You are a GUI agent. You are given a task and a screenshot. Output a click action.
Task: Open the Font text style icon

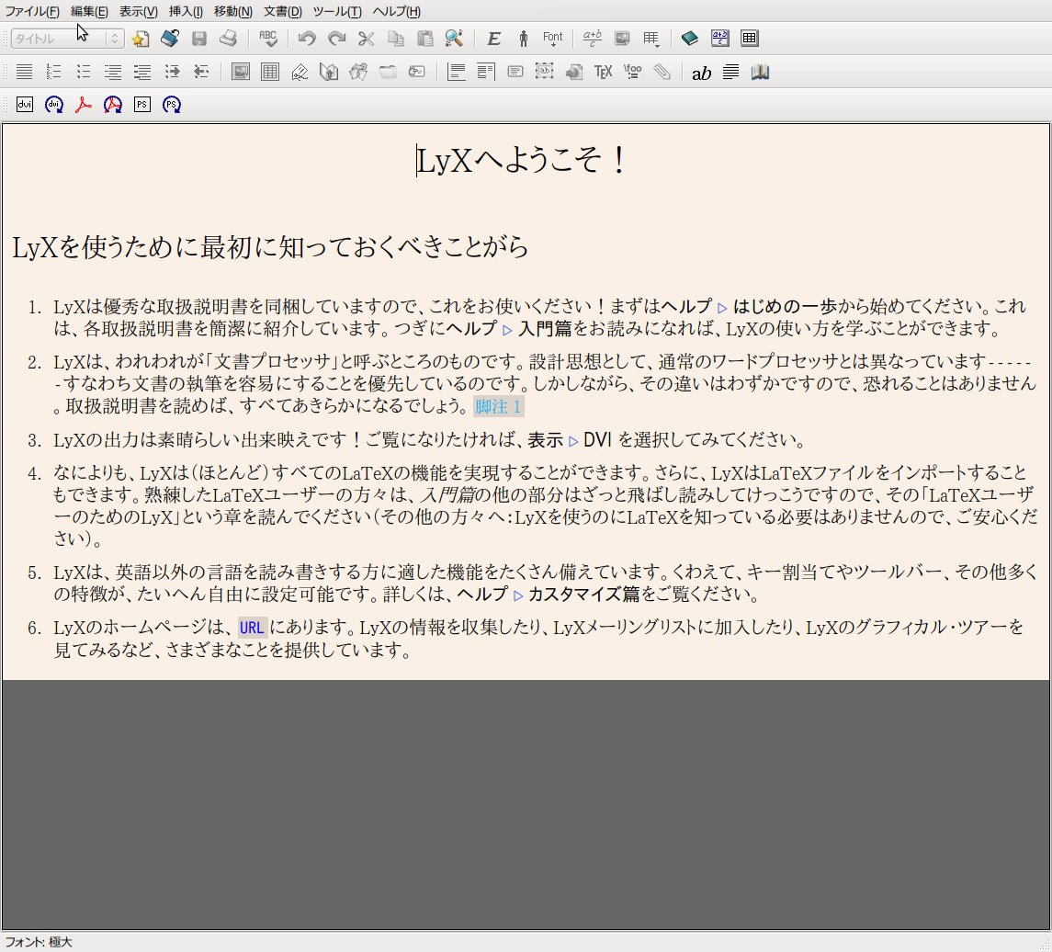[553, 39]
